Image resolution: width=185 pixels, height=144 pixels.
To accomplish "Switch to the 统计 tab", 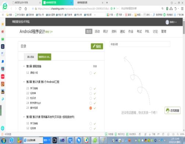I will click(x=106, y=32).
